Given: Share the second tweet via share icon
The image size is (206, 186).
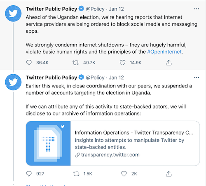Looking at the screenshot, I should [169, 174].
